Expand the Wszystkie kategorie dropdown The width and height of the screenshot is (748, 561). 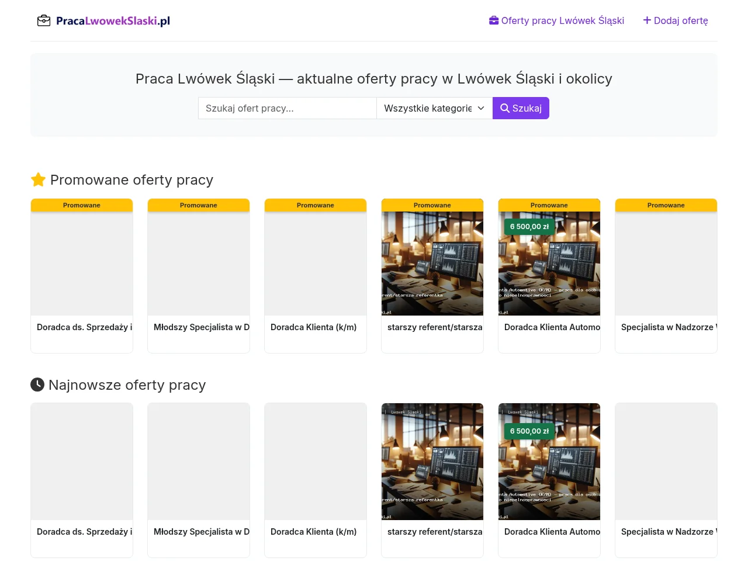click(435, 108)
